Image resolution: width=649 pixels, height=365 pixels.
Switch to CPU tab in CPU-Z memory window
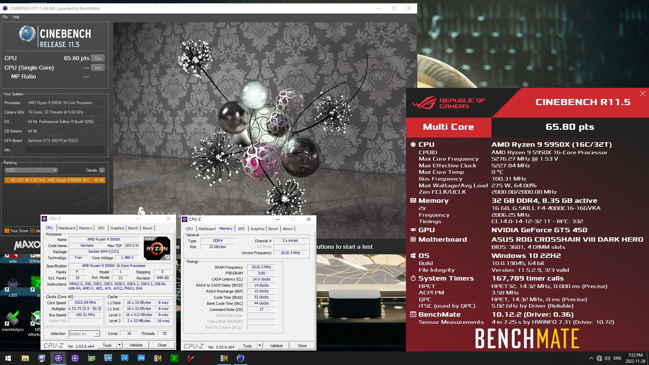[189, 229]
